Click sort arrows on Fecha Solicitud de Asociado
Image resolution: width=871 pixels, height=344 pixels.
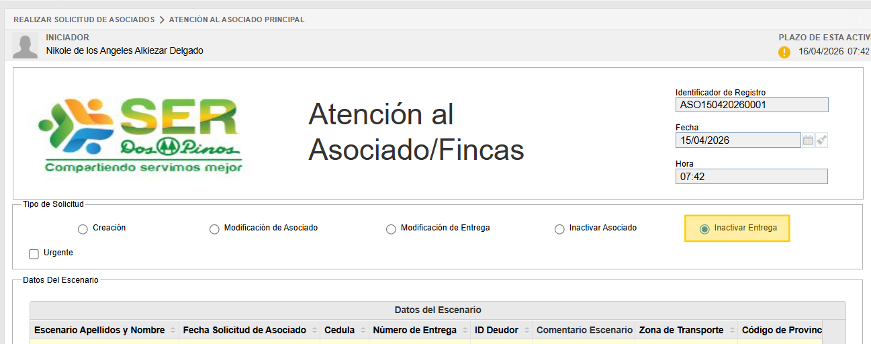314,331
